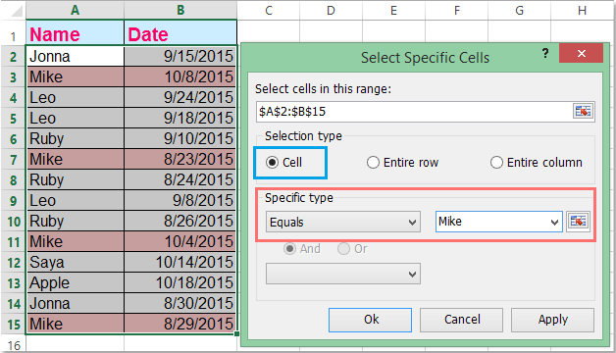Click the 9/18/2015 date cell
This screenshot has height=353, width=616.
coord(180,119)
